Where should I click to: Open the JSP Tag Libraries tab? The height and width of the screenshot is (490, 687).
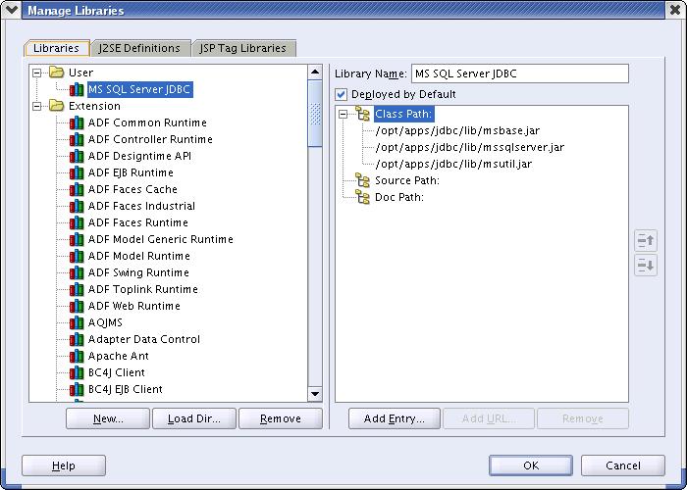point(243,48)
